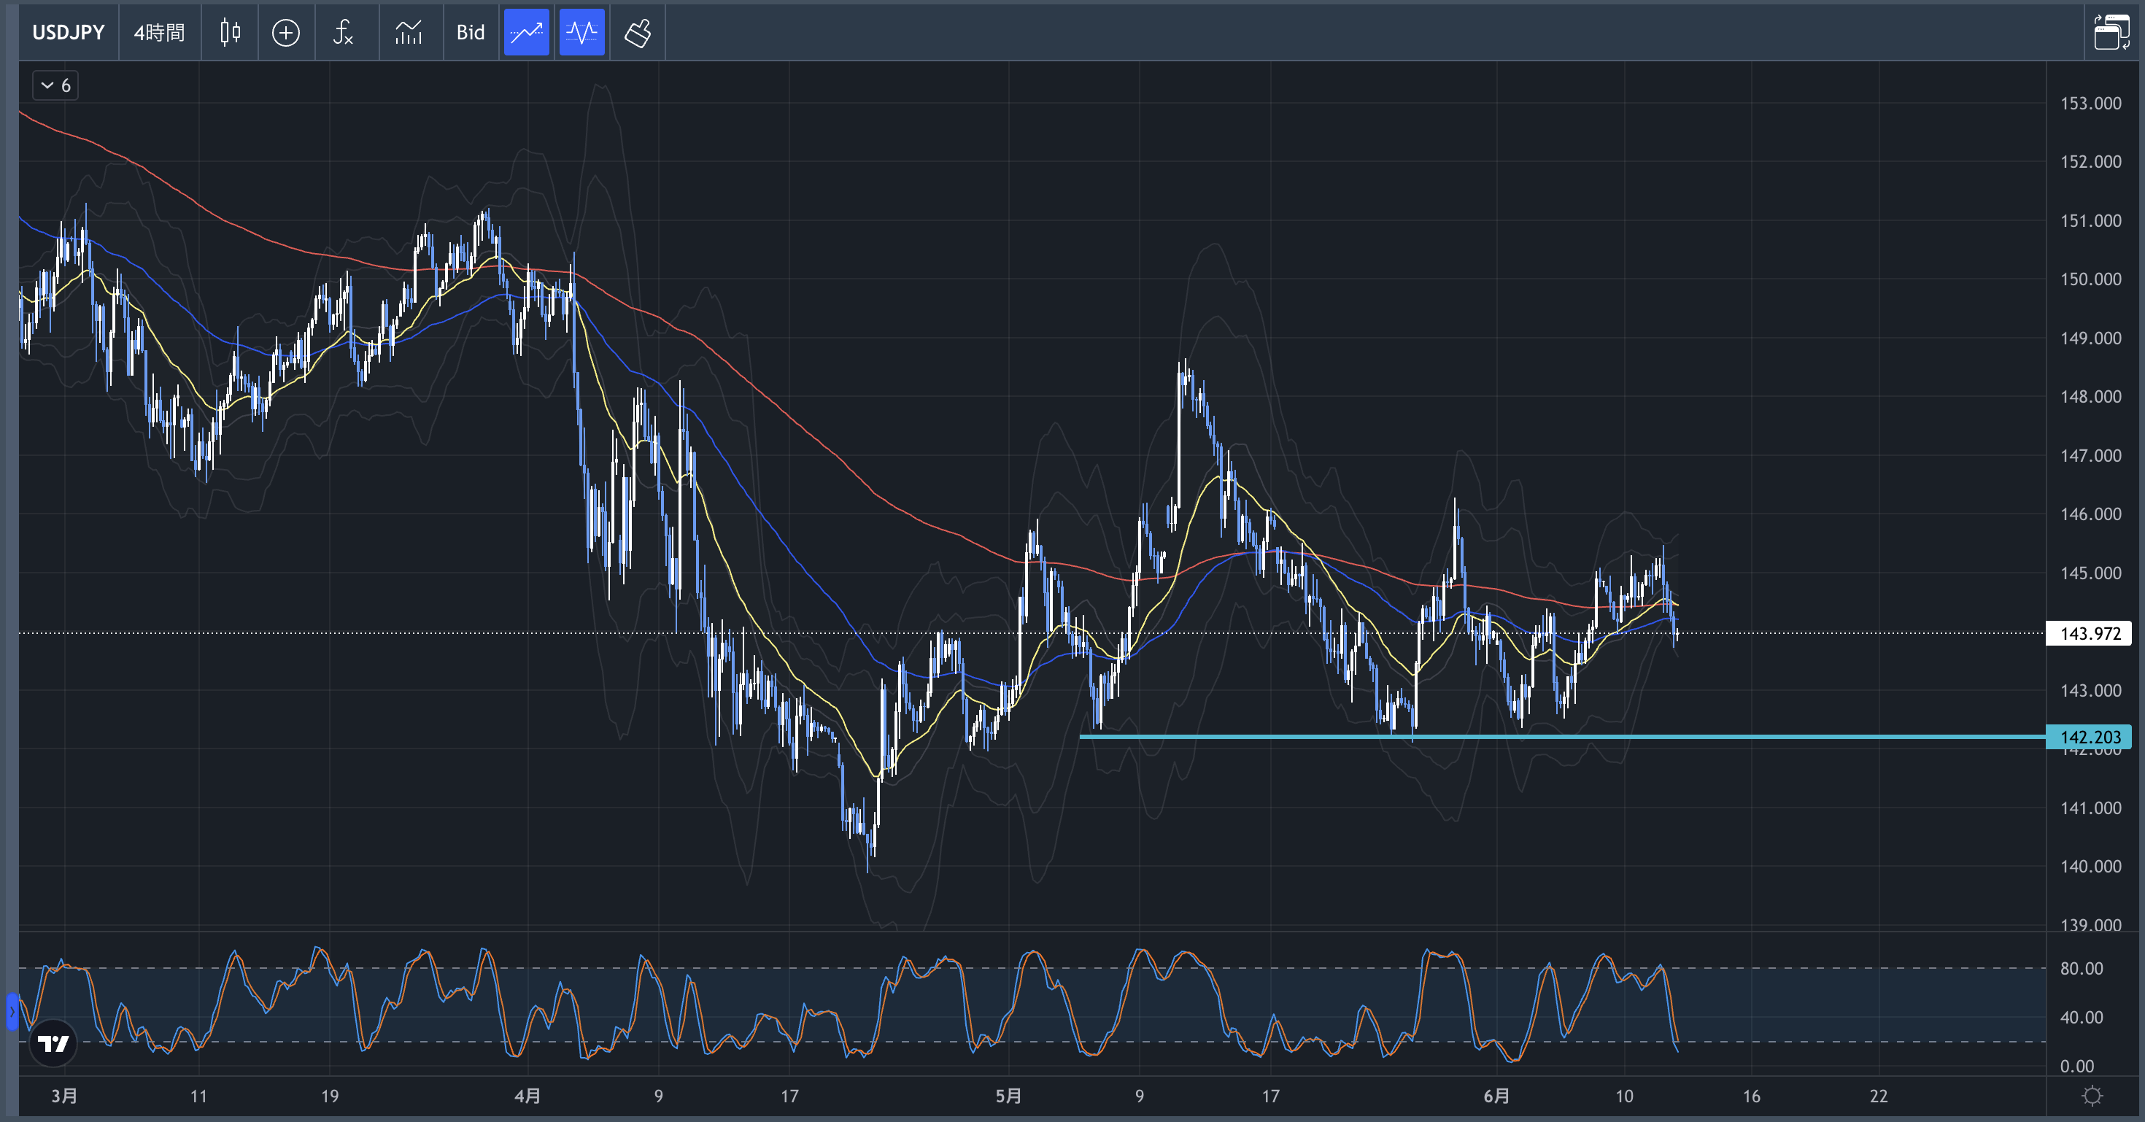Click the 40.00 oscillator scale label
The image size is (2145, 1122).
pos(2081,1017)
